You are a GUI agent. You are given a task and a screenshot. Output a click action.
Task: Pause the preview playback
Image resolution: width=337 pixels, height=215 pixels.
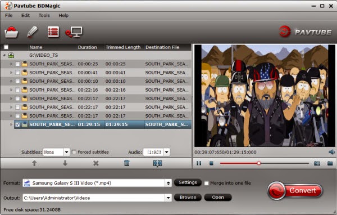pos(199,163)
